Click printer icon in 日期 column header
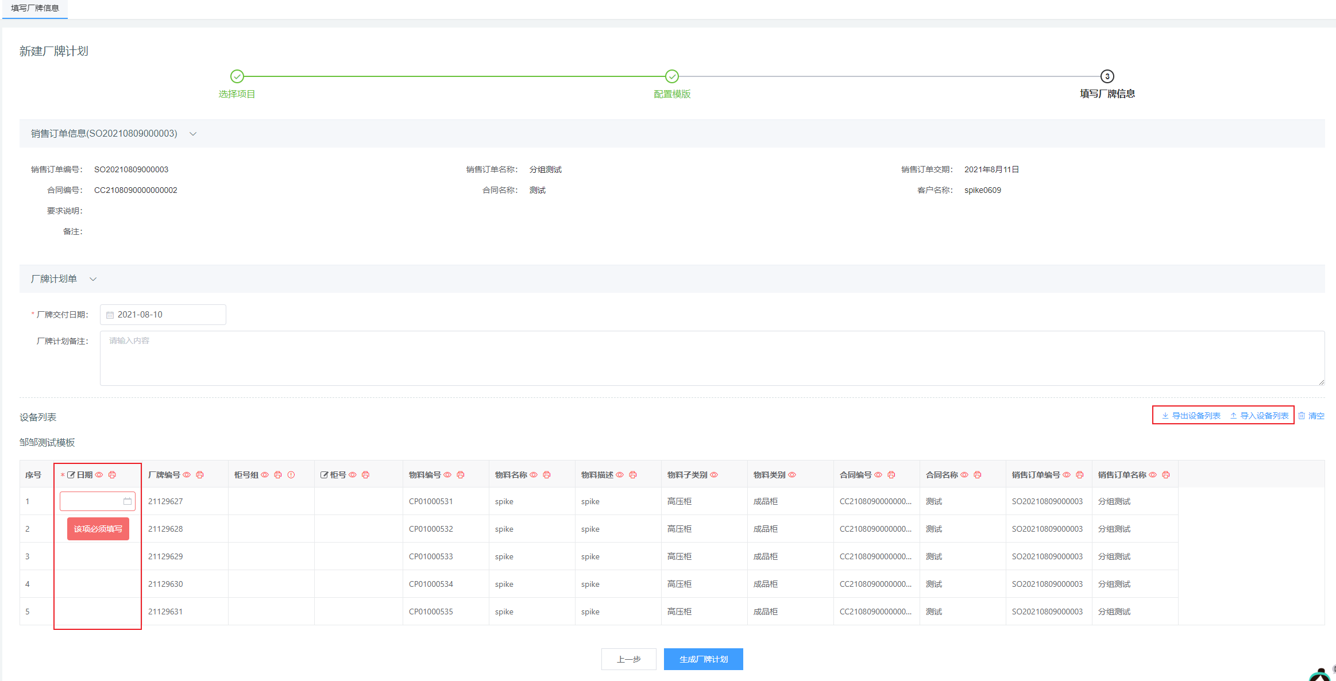The height and width of the screenshot is (681, 1336). point(112,475)
